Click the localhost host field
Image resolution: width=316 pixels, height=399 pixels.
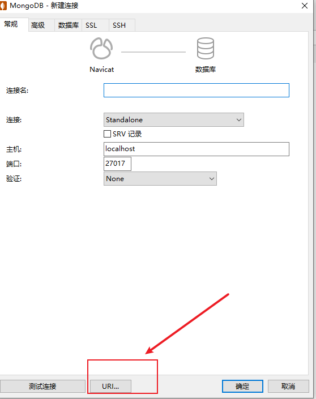pyautogui.click(x=197, y=149)
